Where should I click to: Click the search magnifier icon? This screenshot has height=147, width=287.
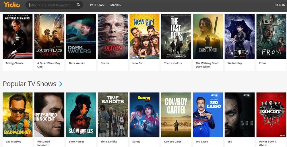pos(79,5)
